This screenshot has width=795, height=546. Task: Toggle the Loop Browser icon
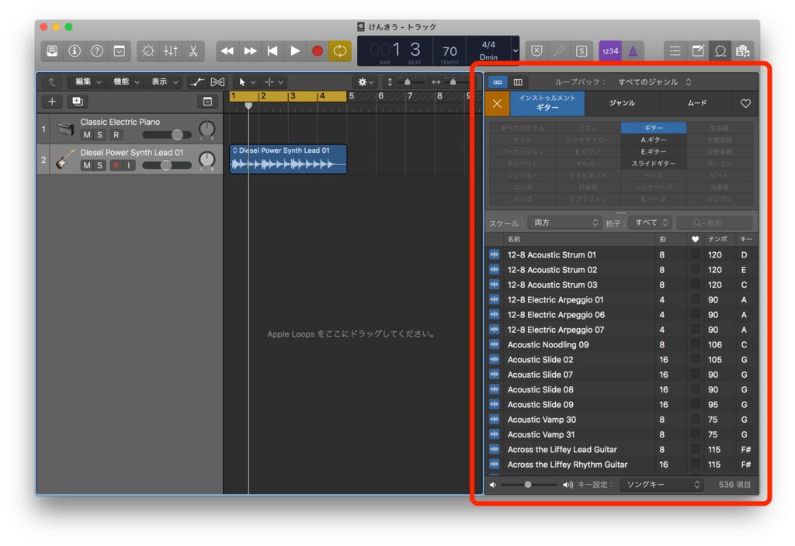[720, 51]
